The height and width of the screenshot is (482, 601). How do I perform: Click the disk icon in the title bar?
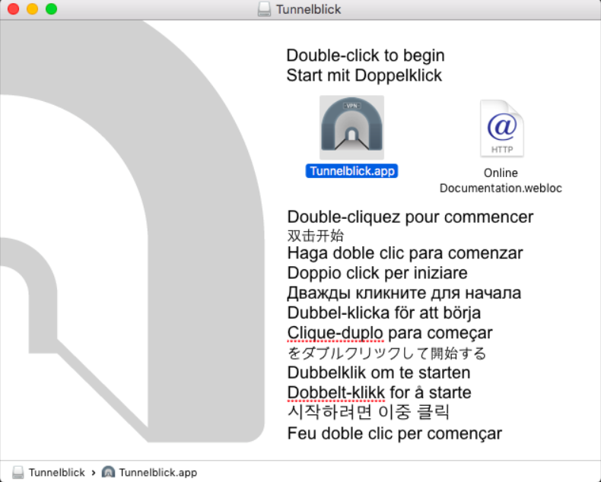(264, 10)
